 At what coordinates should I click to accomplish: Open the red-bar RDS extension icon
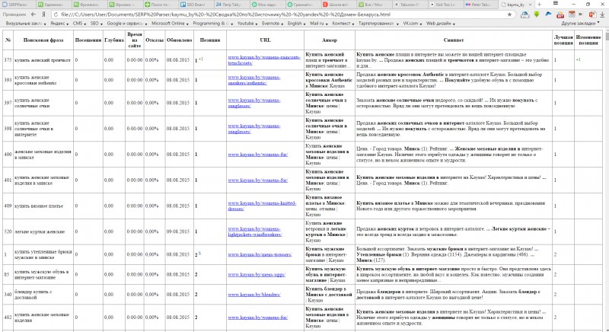(560, 14)
